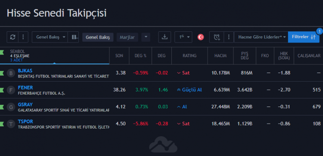This screenshot has height=156, width=323.
Task: Click the green flag beside FENER
Action: [2, 90]
